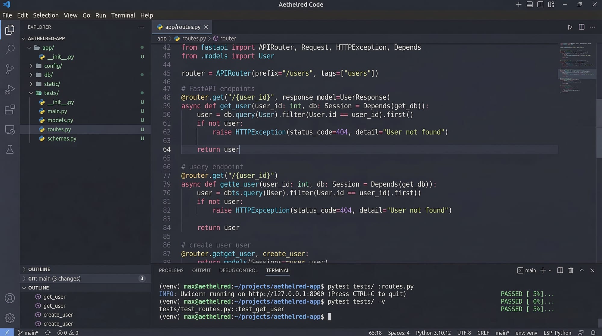602x336 pixels.
Task: Toggle the bottom panel layout icon
Action: (x=529, y=5)
